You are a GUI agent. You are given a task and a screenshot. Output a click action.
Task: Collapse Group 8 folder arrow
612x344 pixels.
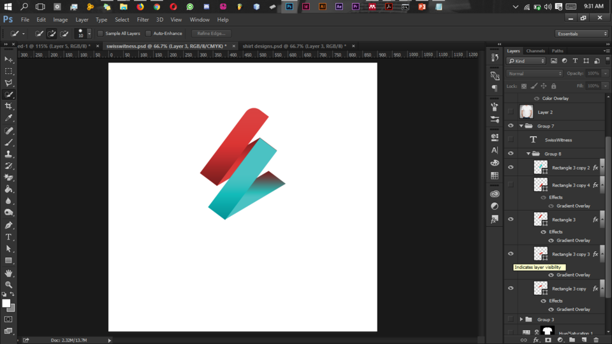tap(528, 154)
